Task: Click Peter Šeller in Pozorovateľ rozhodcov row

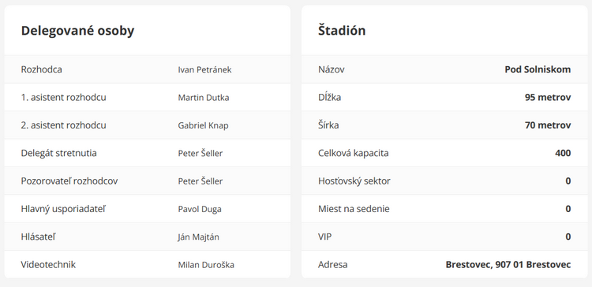Action: (200, 181)
